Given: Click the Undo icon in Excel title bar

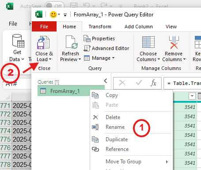Looking at the screenshot, I should 87,5.
